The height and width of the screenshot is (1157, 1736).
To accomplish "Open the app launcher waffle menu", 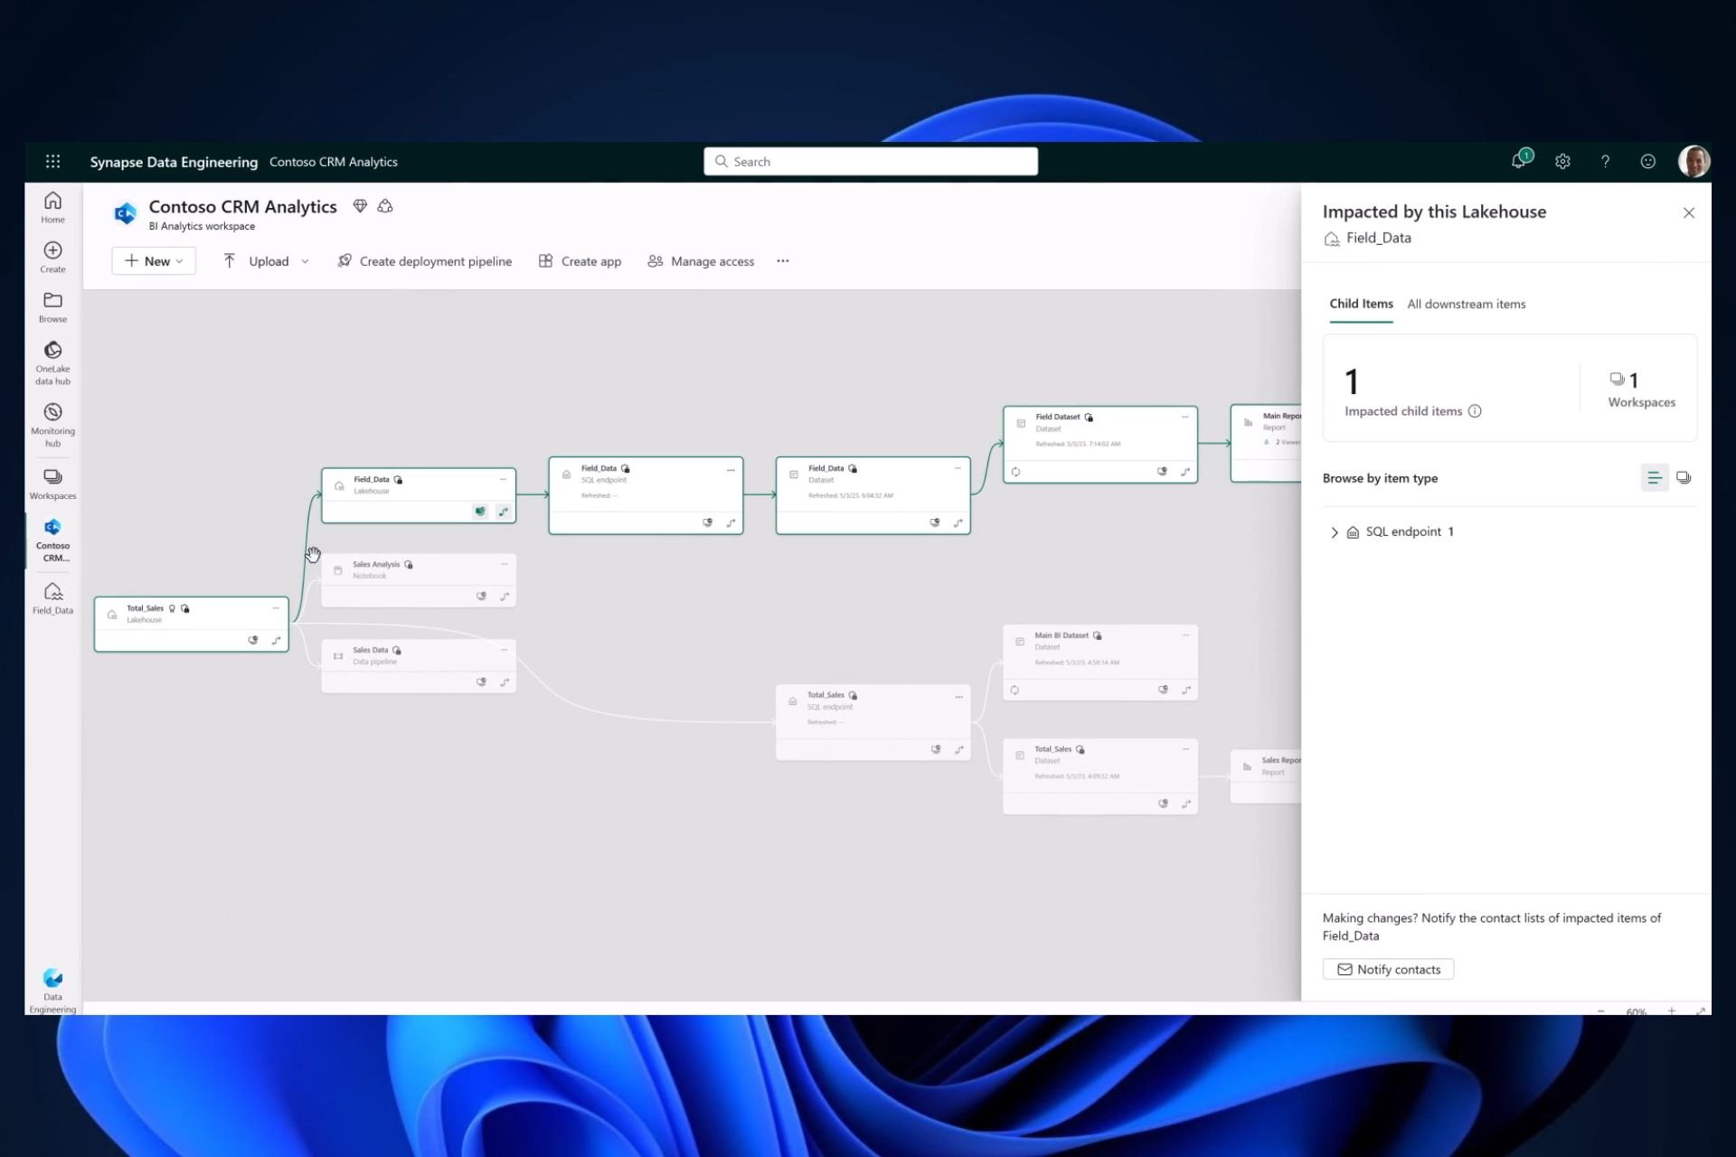I will 53,161.
